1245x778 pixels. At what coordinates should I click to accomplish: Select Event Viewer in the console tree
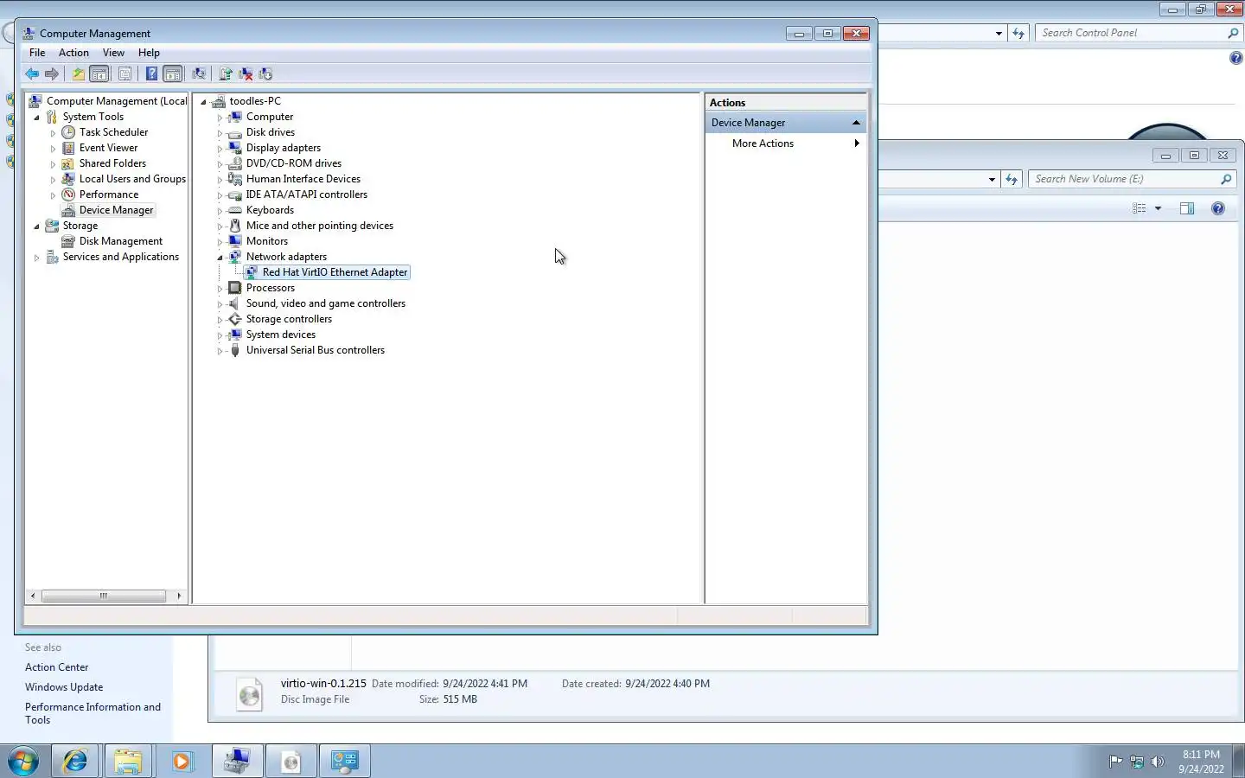coord(108,148)
